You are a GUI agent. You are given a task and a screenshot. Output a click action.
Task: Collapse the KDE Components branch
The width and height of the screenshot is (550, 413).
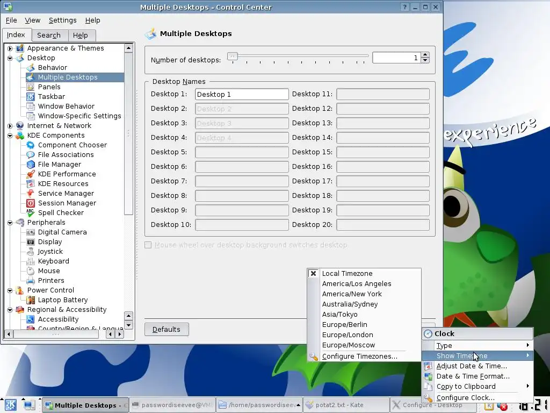pos(10,136)
